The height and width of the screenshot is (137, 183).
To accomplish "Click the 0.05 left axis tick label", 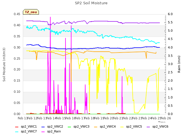I will tap(17, 103).
